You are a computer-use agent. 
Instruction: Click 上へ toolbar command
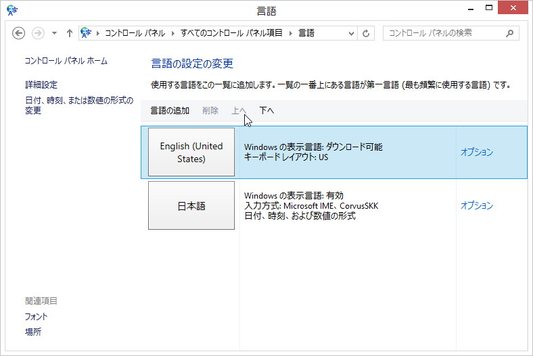coord(239,111)
